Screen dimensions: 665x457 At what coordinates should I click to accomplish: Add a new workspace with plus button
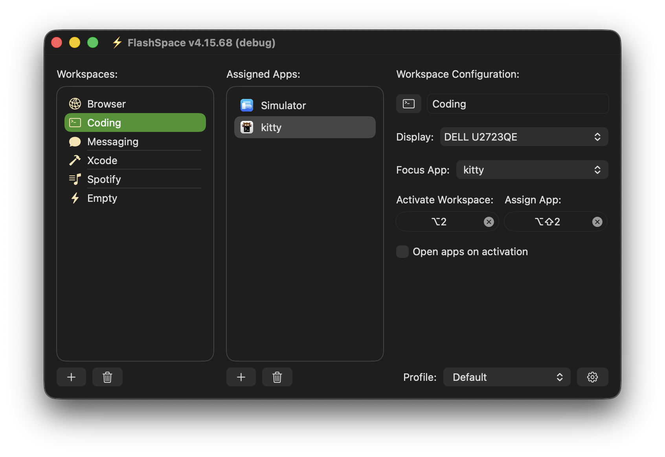[x=71, y=377]
